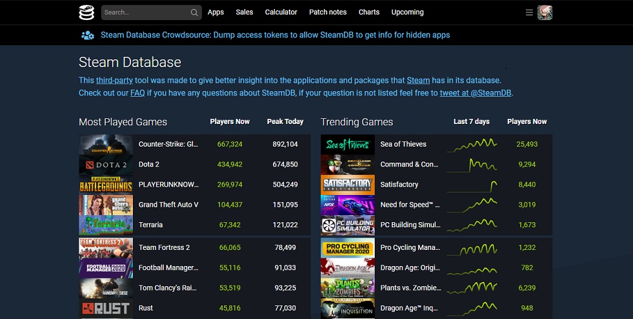Screen dimensions: 633x319
Task: Click the SteamDB logo icon
Action: pyautogui.click(x=86, y=12)
